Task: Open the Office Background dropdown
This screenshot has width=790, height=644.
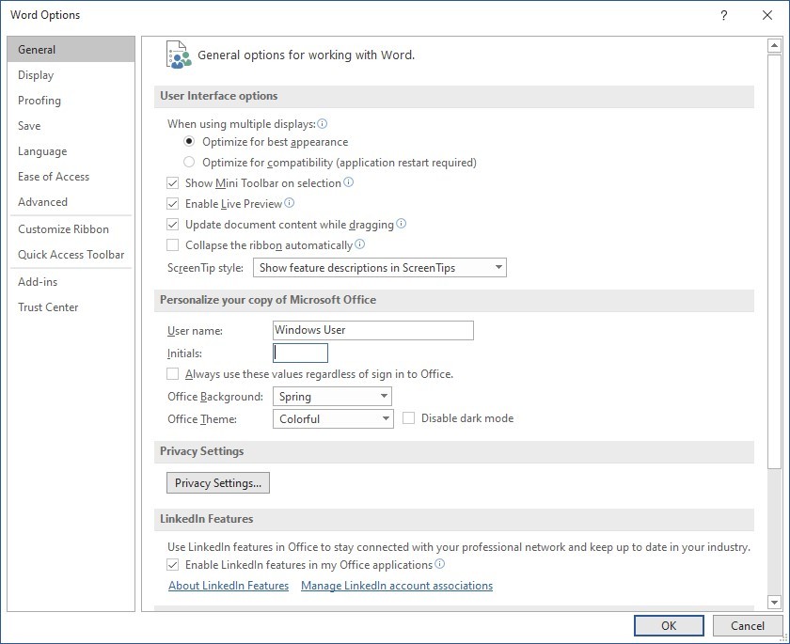Action: [332, 396]
